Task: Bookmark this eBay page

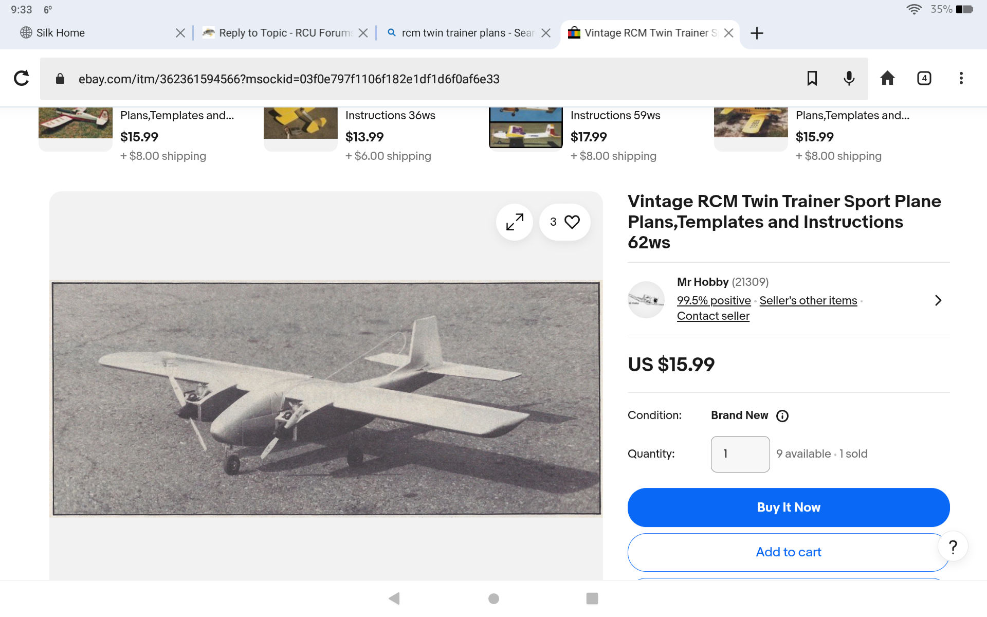Action: [x=812, y=78]
